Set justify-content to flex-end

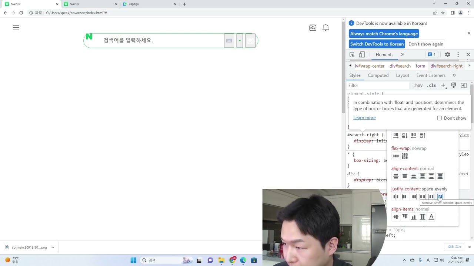(x=414, y=197)
